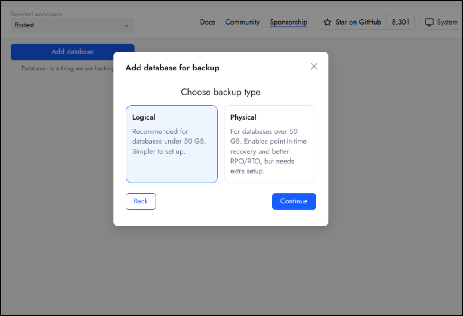Open the fbstest workspace selector
This screenshot has height=316, width=463.
72,25
